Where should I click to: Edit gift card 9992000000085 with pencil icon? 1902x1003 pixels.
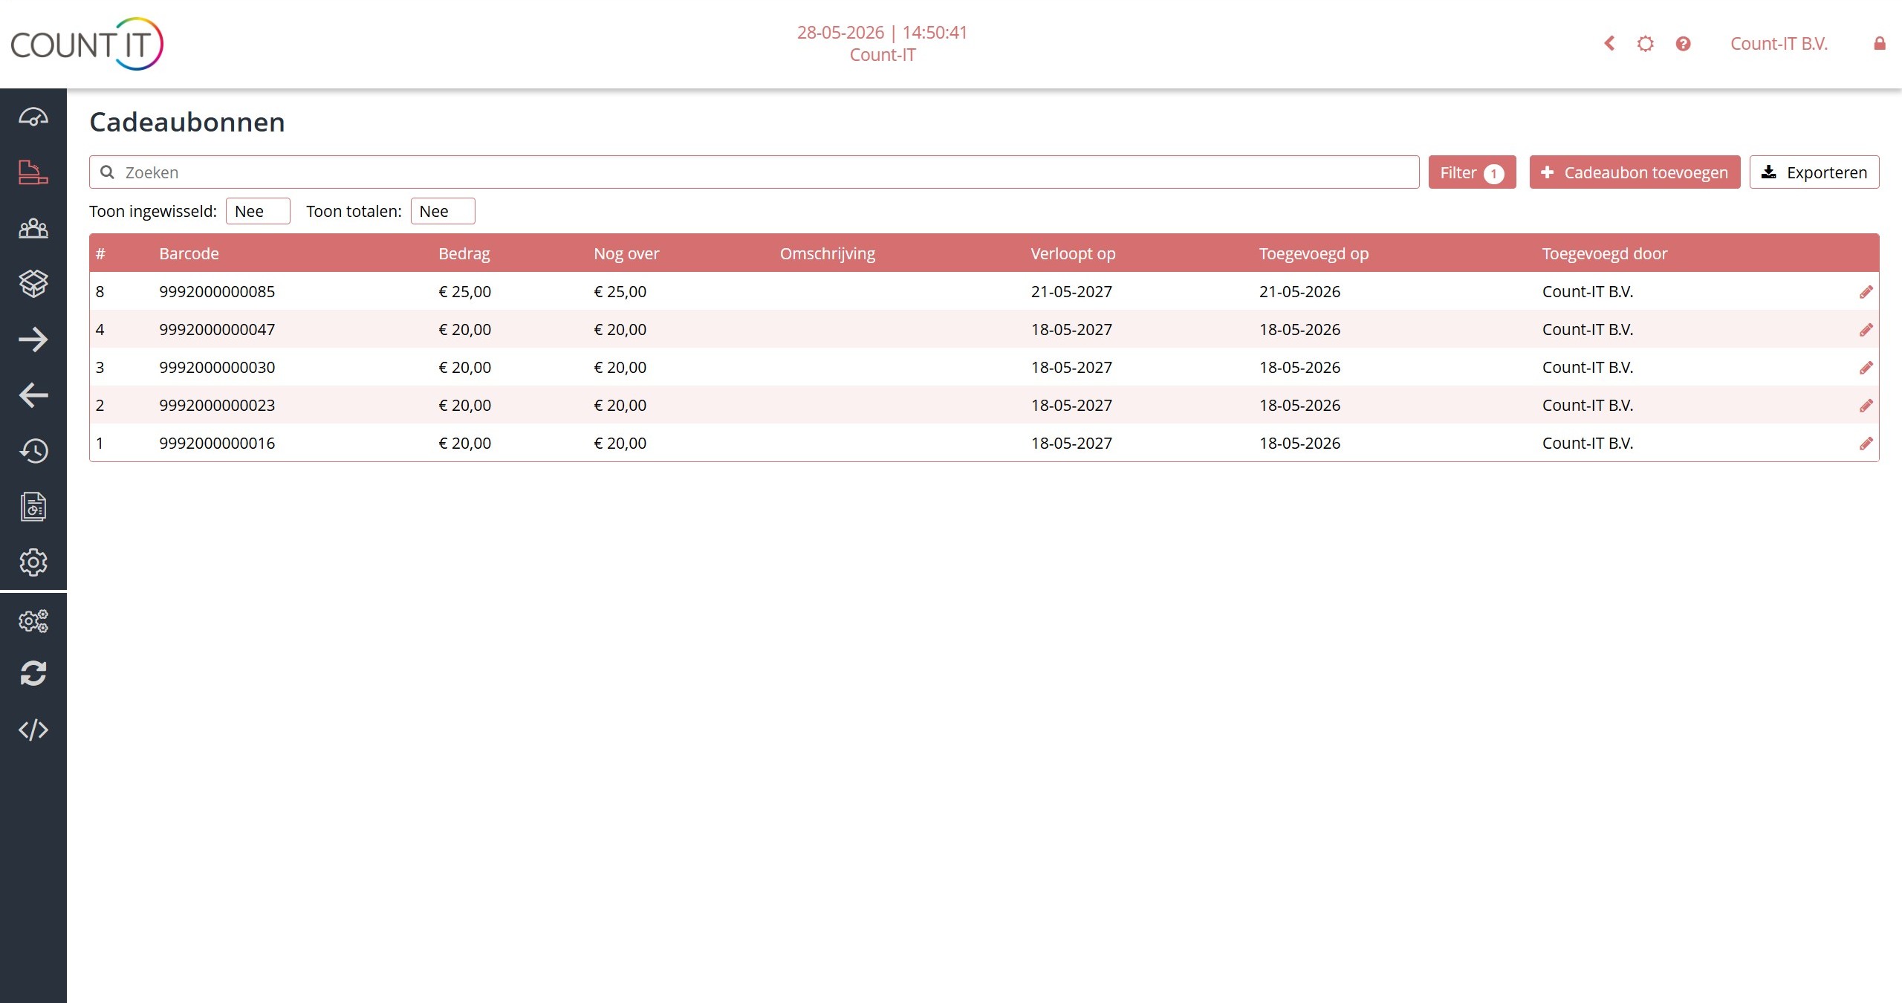click(x=1866, y=292)
